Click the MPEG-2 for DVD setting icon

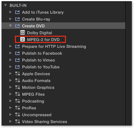[x=22, y=39]
